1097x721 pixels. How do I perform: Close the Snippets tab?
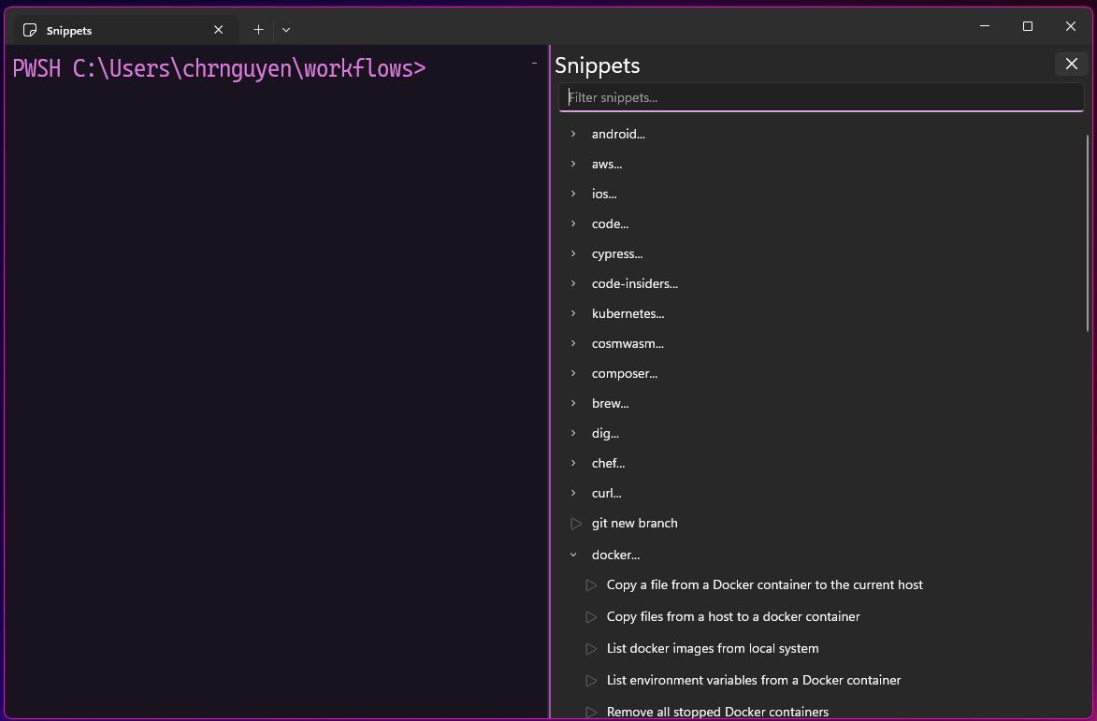tap(219, 30)
